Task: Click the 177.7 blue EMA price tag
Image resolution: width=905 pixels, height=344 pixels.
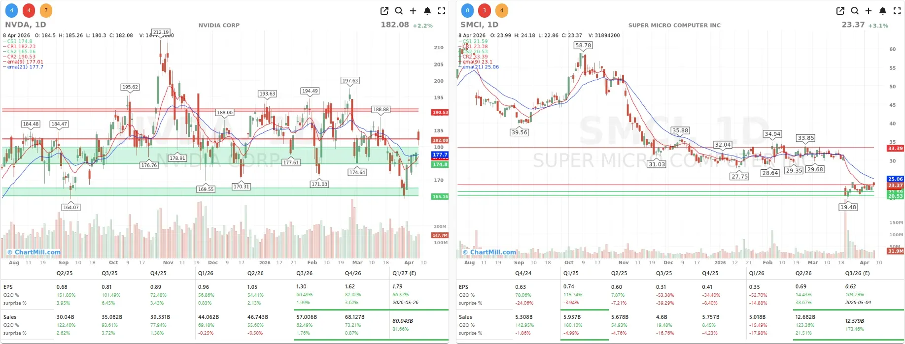Action: pos(440,155)
